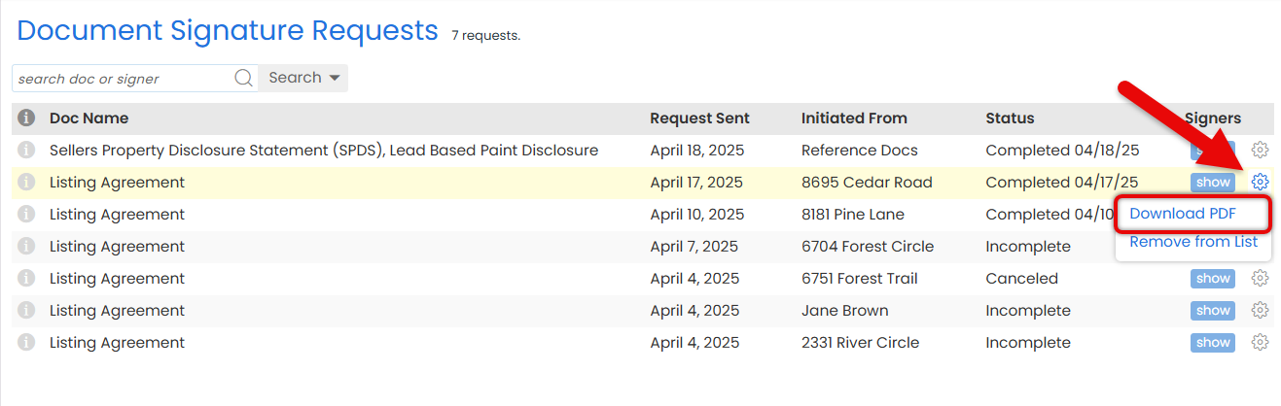
Task: Click gear icon for Reference Docs row
Action: coord(1260,150)
